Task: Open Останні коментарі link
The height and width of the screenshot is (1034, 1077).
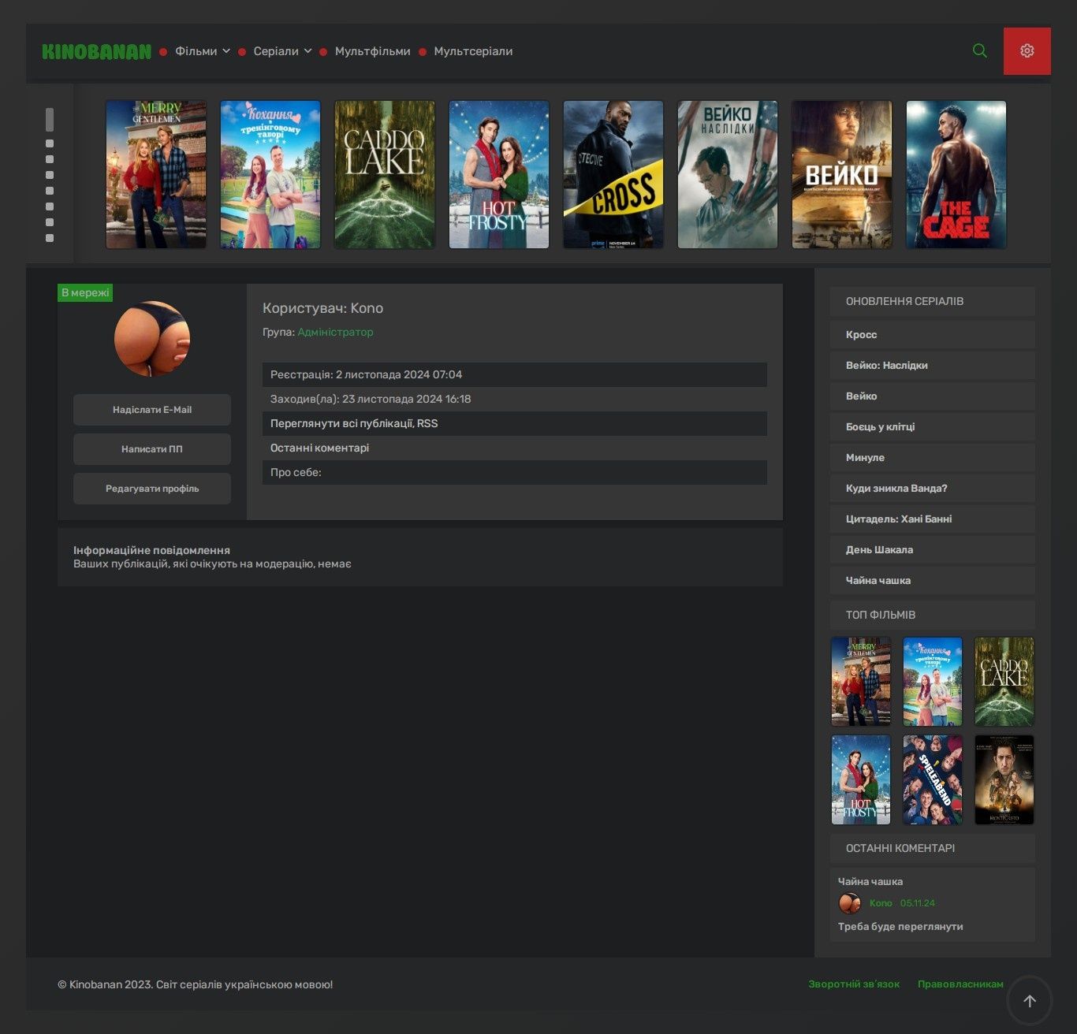Action: click(319, 448)
